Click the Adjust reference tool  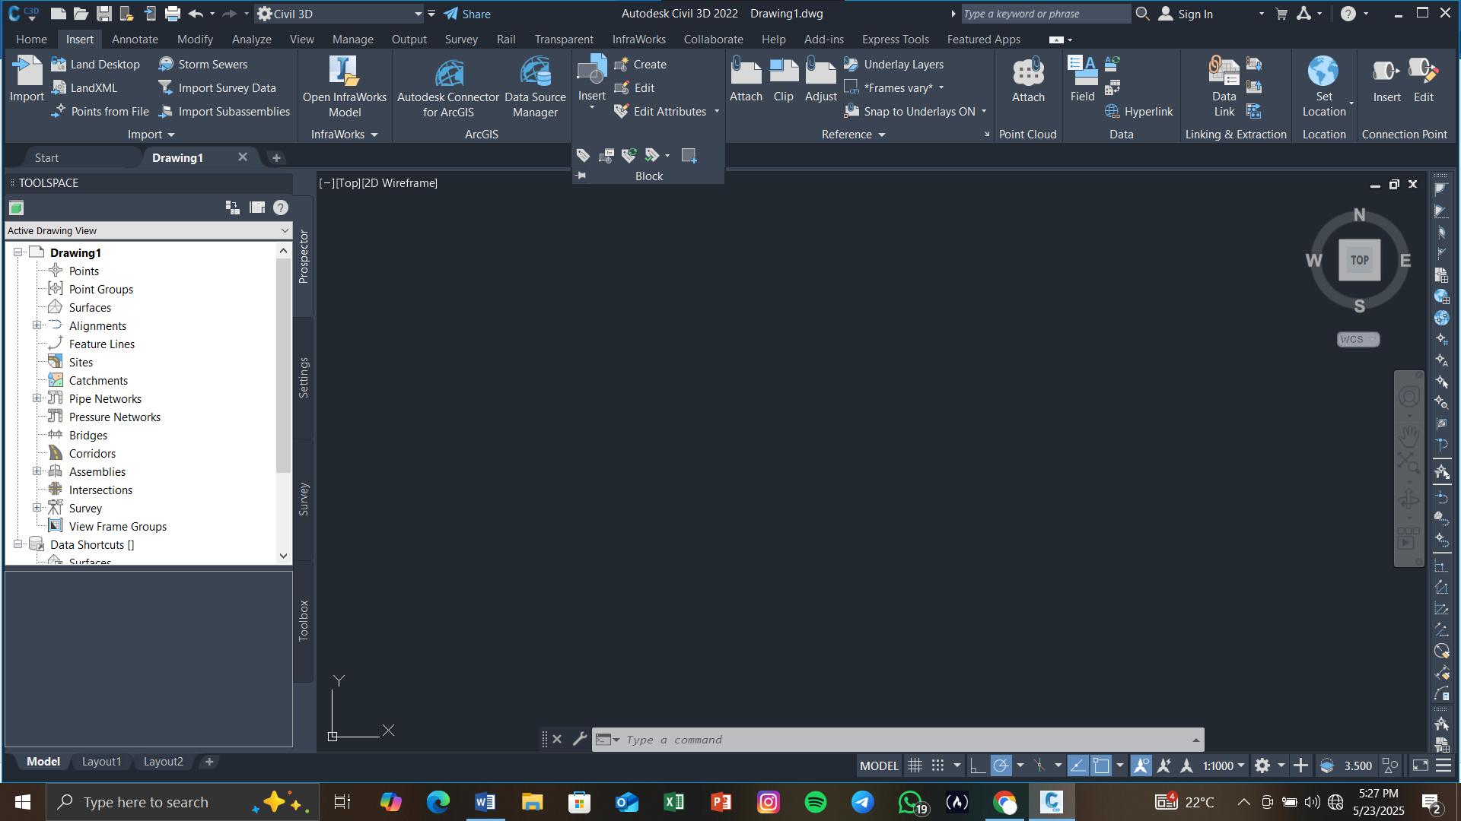point(820,79)
